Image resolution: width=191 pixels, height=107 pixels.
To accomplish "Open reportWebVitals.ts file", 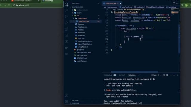I will click(85, 44).
